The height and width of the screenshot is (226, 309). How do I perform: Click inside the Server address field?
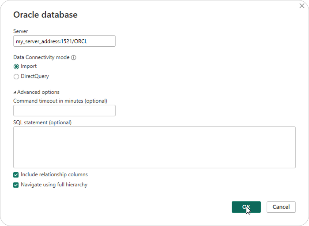coord(64,41)
